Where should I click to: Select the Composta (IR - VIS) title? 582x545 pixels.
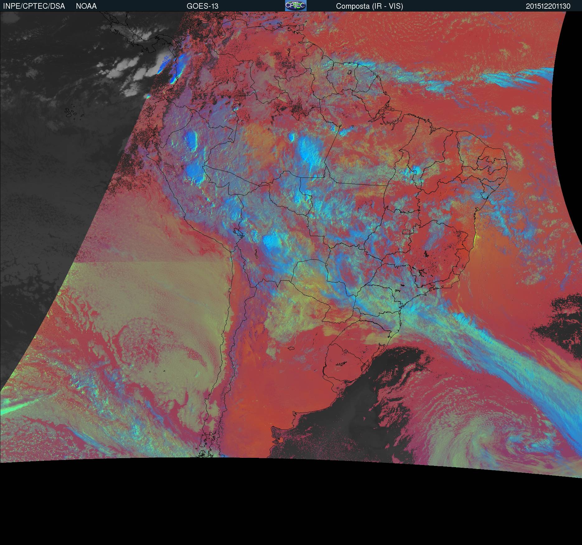pyautogui.click(x=369, y=6)
